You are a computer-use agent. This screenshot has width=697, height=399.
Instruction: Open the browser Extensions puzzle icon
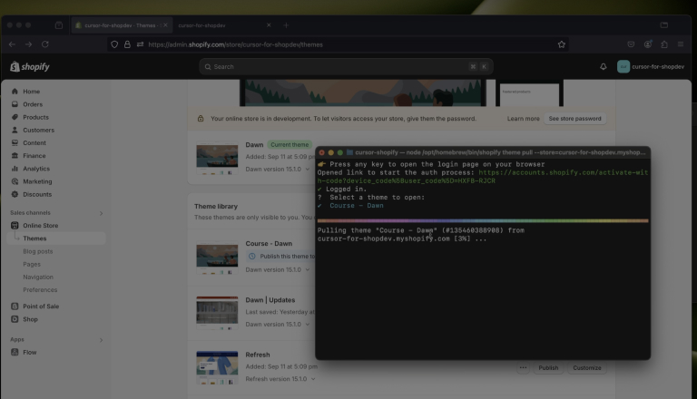(x=664, y=44)
